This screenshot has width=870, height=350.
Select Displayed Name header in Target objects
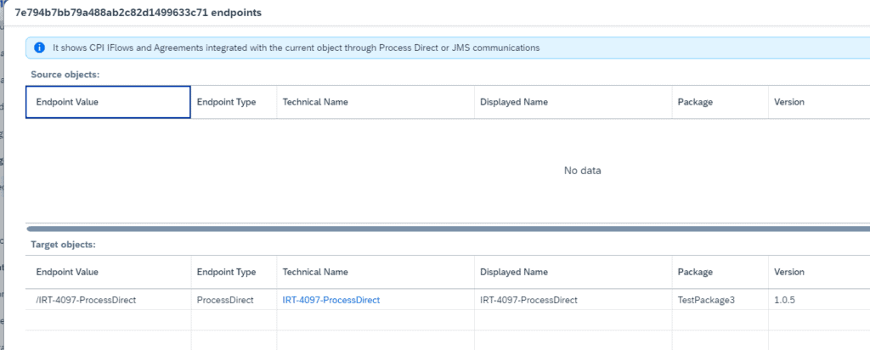pos(573,273)
